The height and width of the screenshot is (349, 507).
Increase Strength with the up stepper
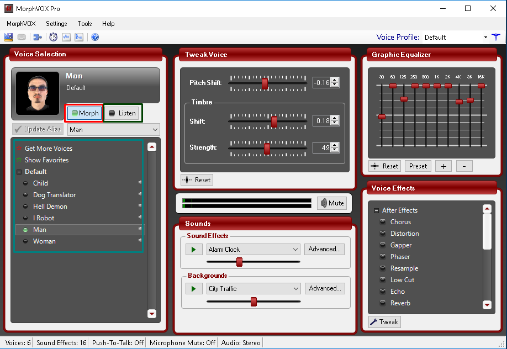point(335,145)
